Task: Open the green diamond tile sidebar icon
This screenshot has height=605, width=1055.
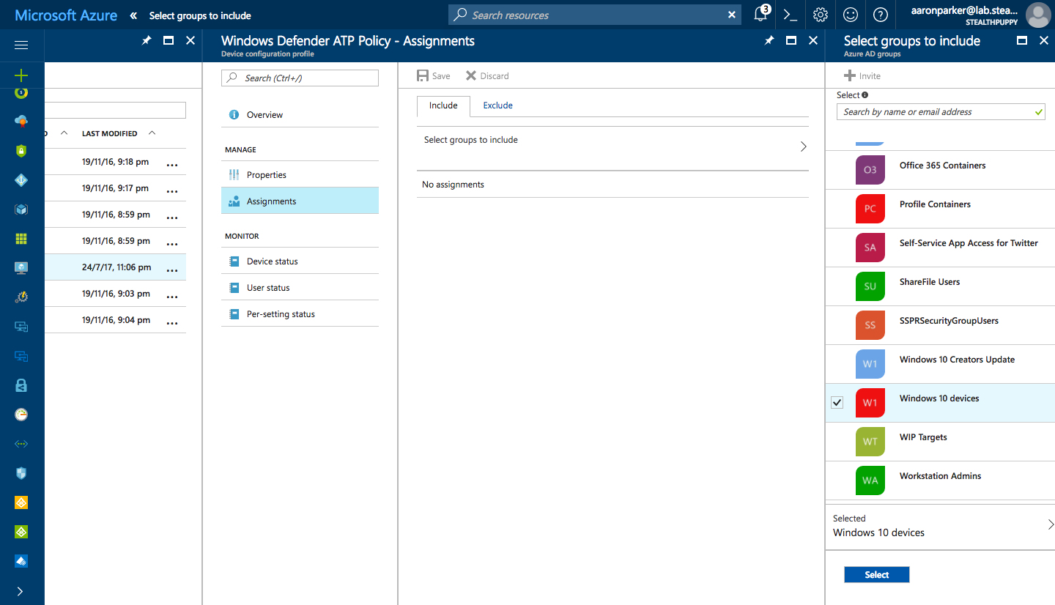Action: pos(21,532)
